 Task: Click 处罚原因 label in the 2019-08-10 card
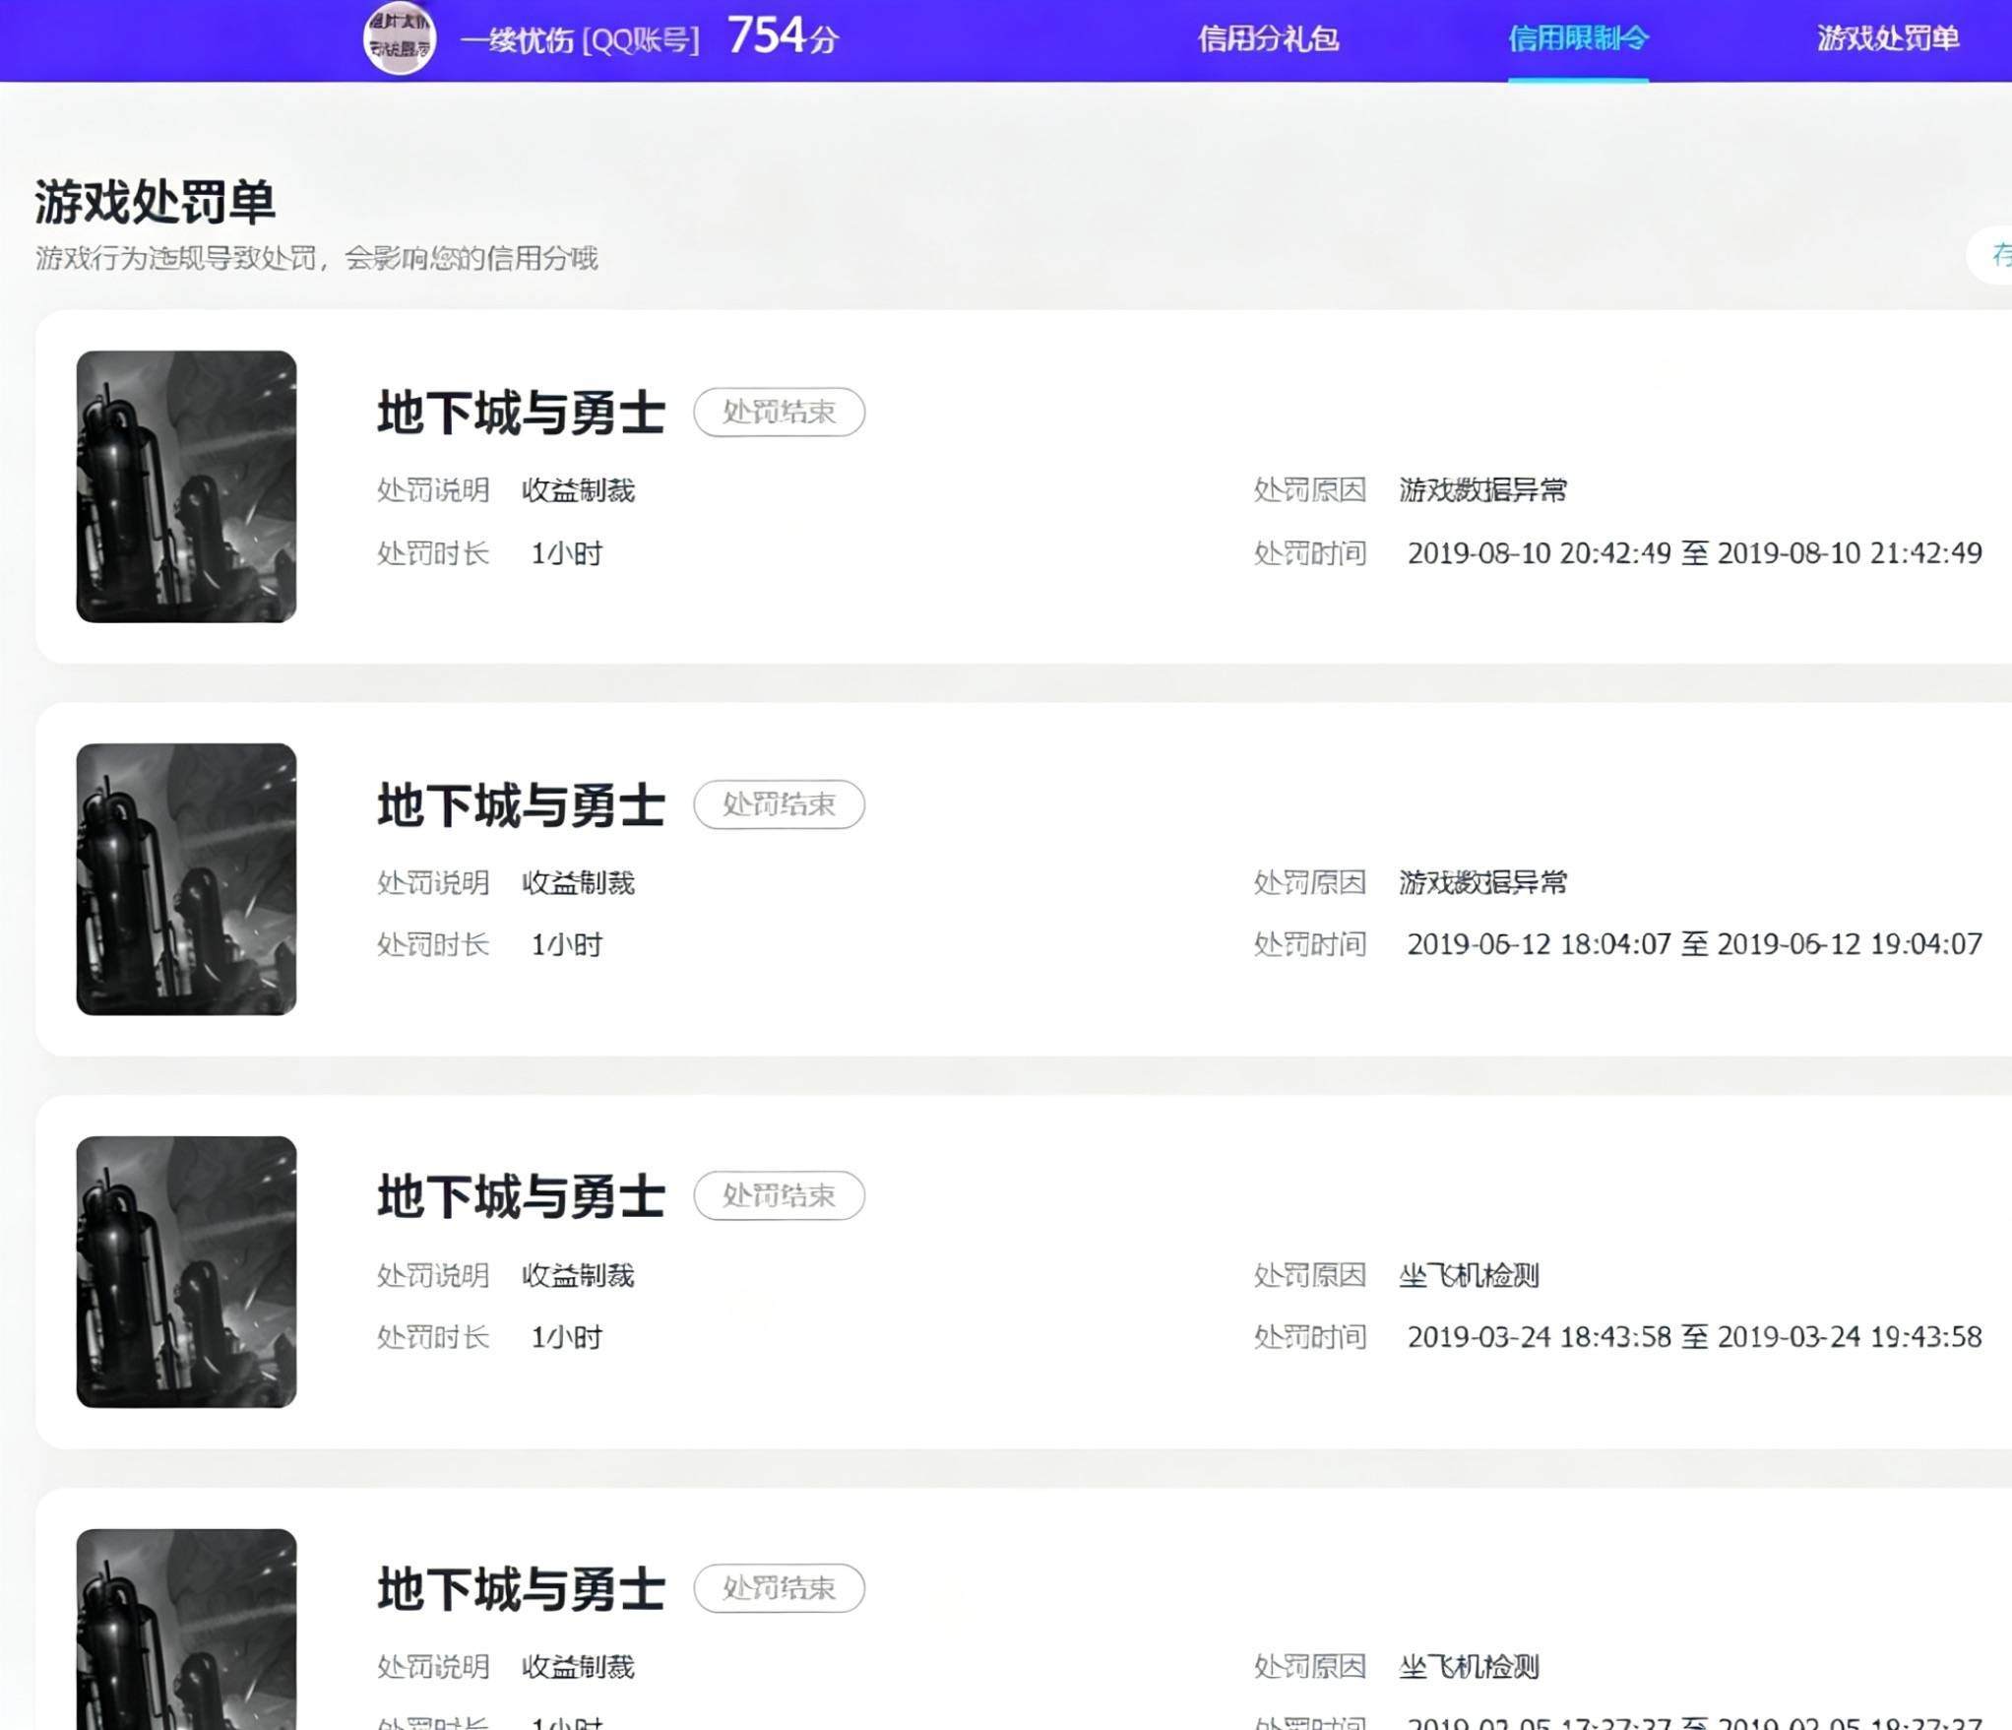pos(1310,489)
